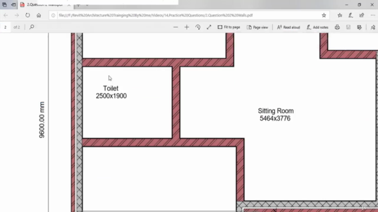The image size is (378, 212).
Task: Open Page view options
Action: tap(258, 27)
